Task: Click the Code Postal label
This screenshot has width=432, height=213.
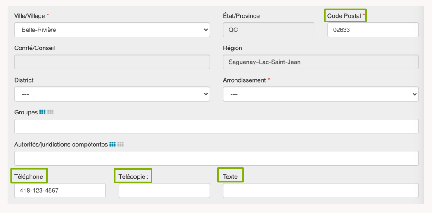Action: point(344,16)
